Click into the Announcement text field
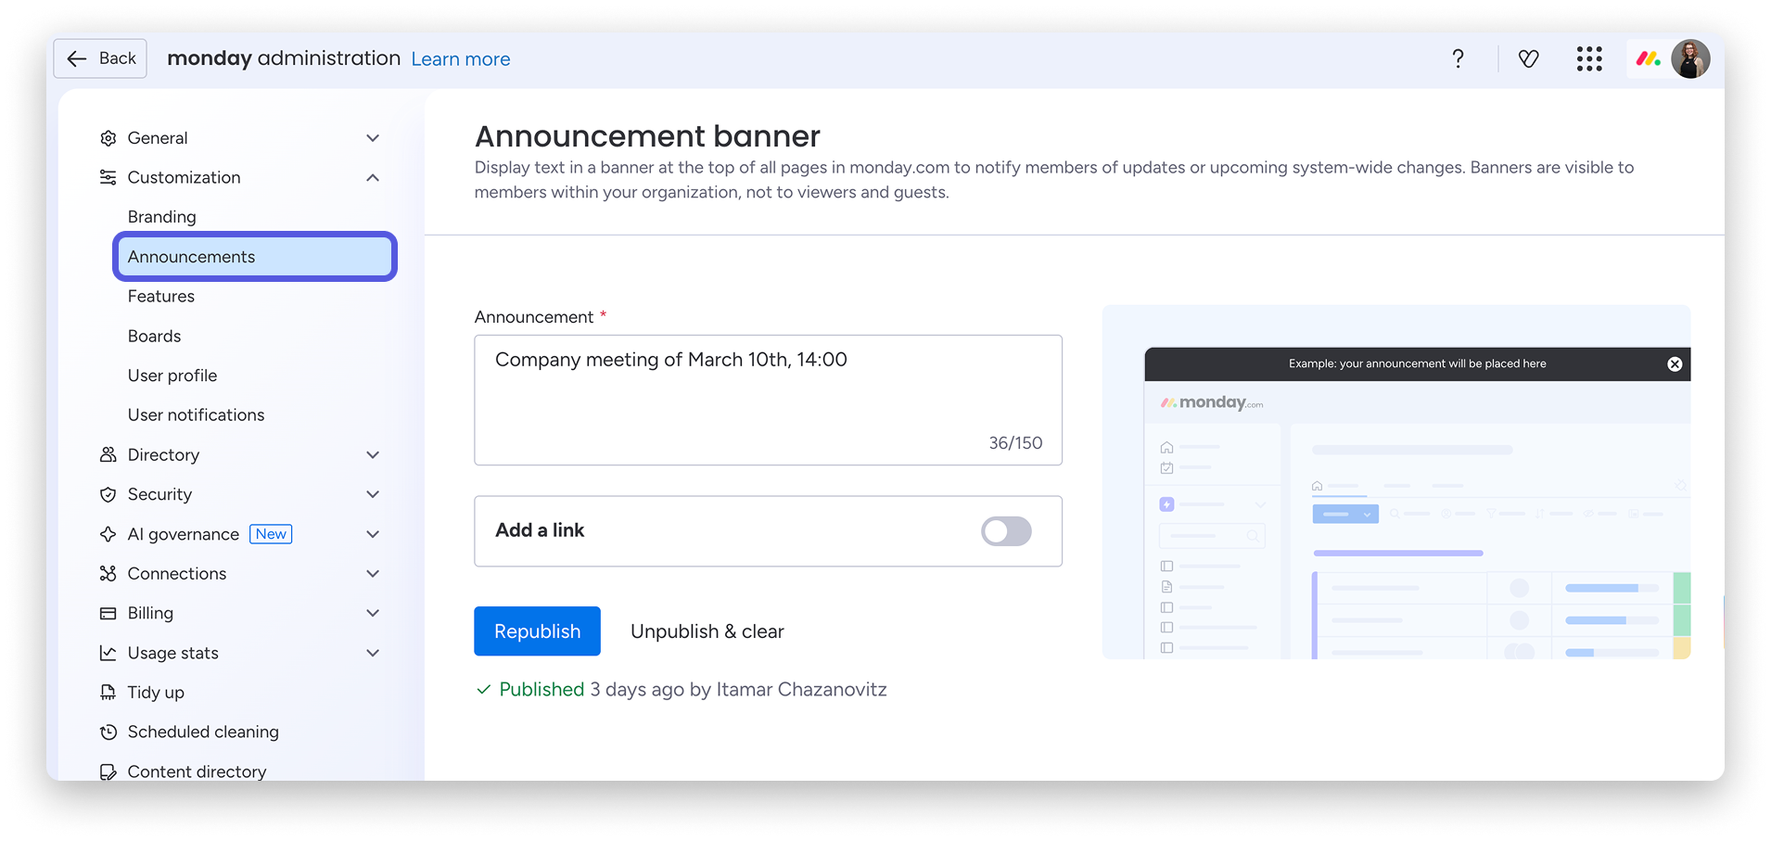The height and width of the screenshot is (841, 1771). [x=768, y=401]
